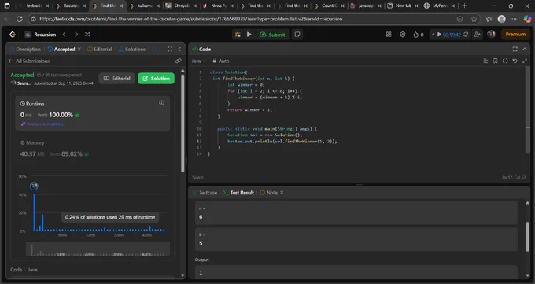
Task: Go to the next problem arrow
Action: click(76, 35)
